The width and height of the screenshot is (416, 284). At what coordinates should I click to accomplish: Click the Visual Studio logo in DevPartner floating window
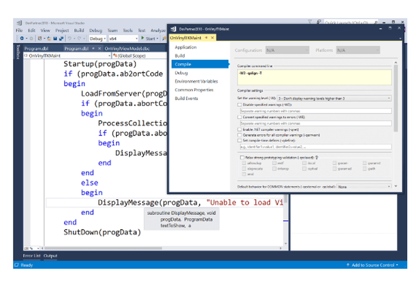173,29
